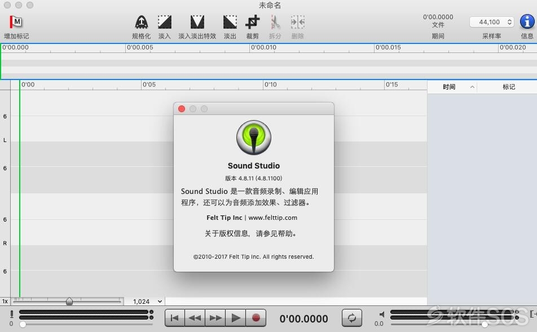Click the 0'05 mark on waveform ruler
537x332 pixels.
coord(149,85)
